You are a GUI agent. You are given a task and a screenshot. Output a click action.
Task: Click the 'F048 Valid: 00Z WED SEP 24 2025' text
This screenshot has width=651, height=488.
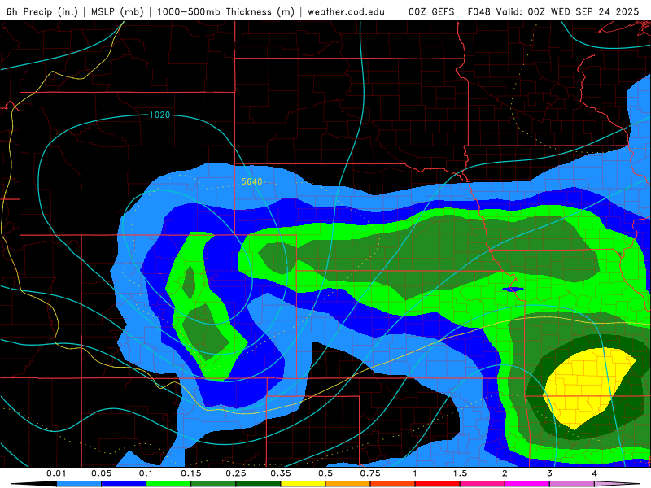[x=553, y=11]
